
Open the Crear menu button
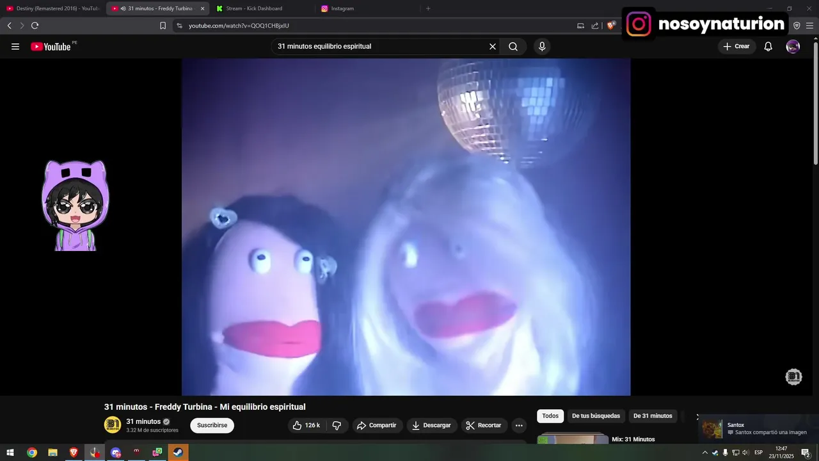(736, 46)
